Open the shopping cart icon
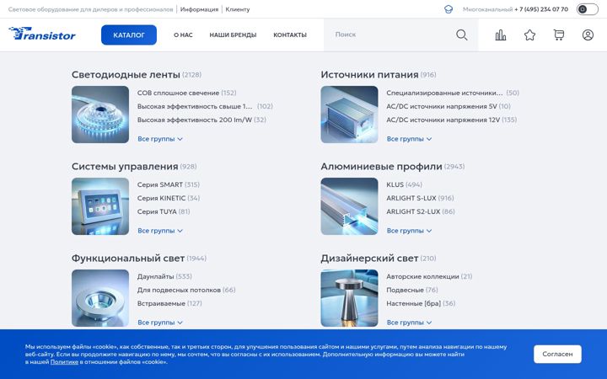 (x=559, y=35)
